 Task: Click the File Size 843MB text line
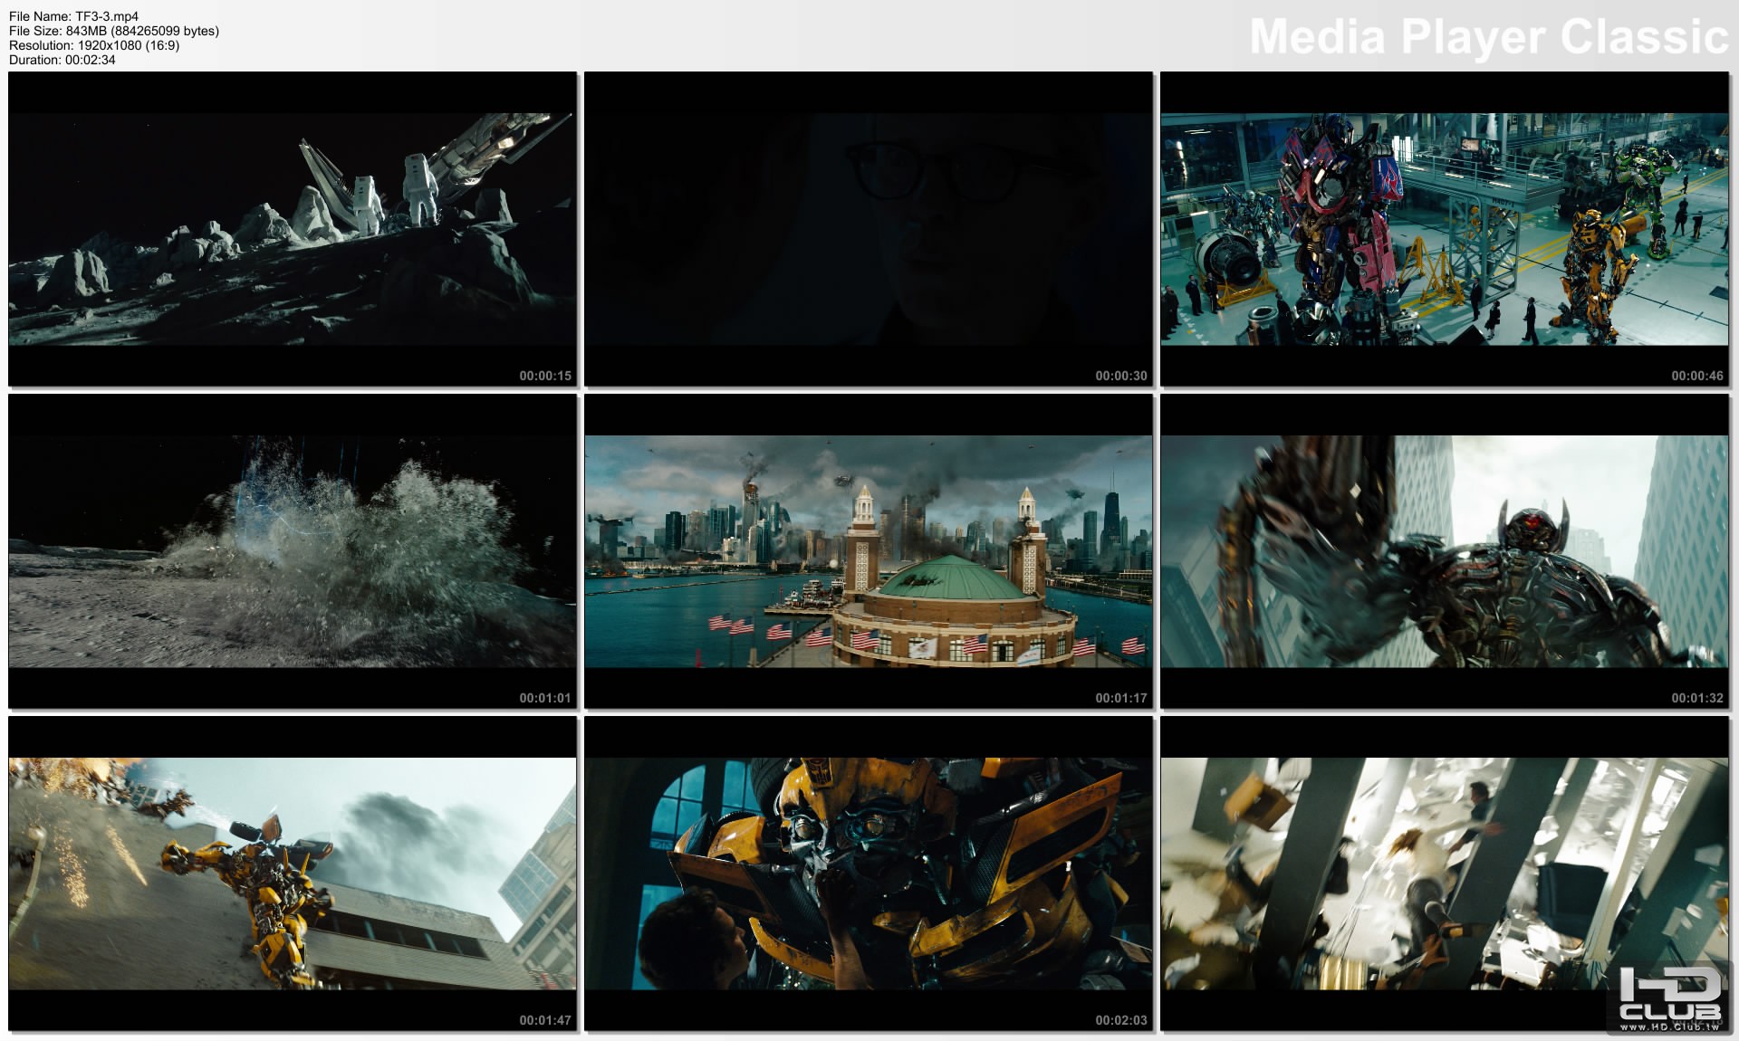click(x=114, y=31)
